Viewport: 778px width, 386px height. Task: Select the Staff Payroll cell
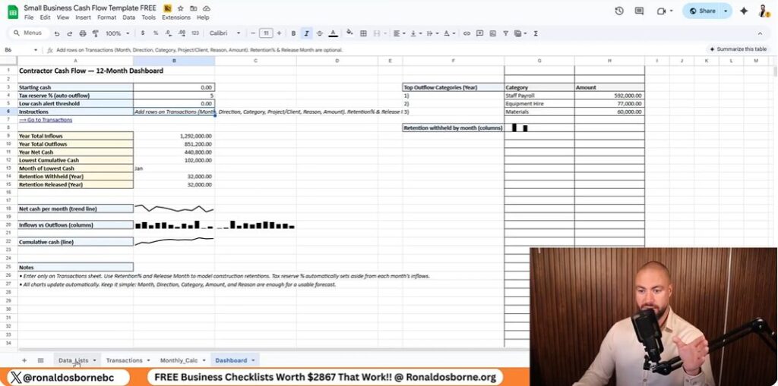pos(539,96)
